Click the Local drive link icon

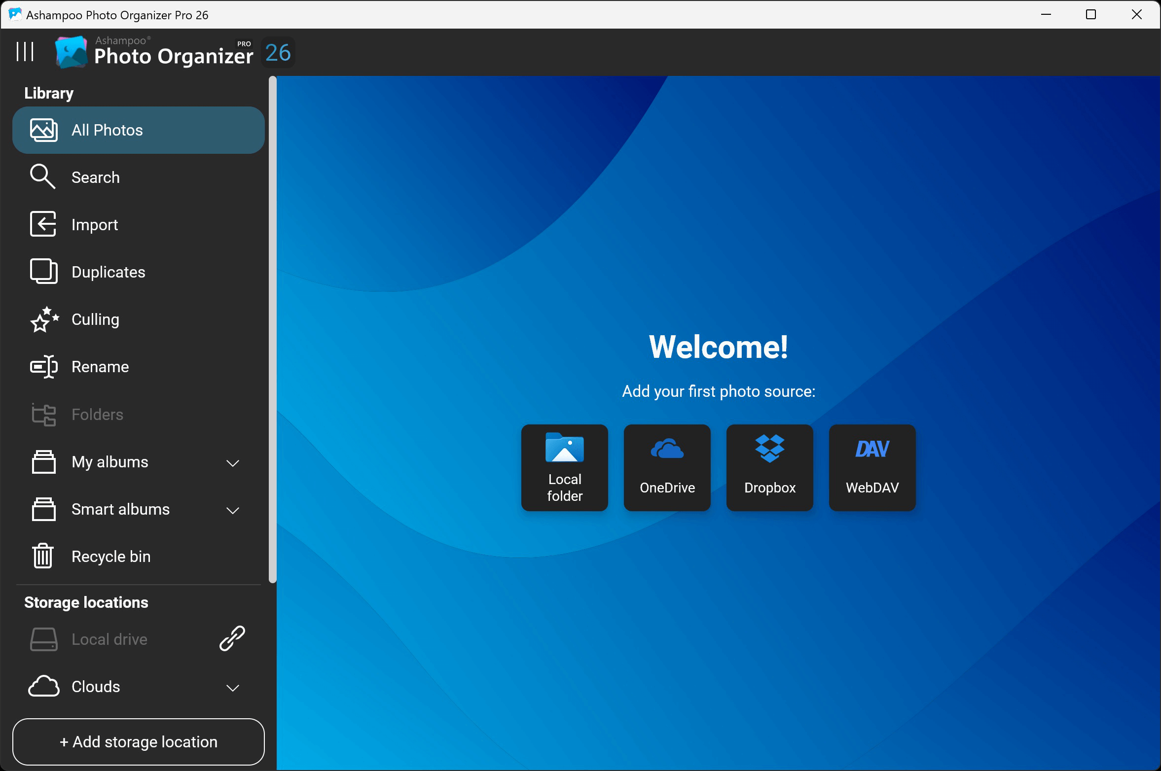[232, 637]
